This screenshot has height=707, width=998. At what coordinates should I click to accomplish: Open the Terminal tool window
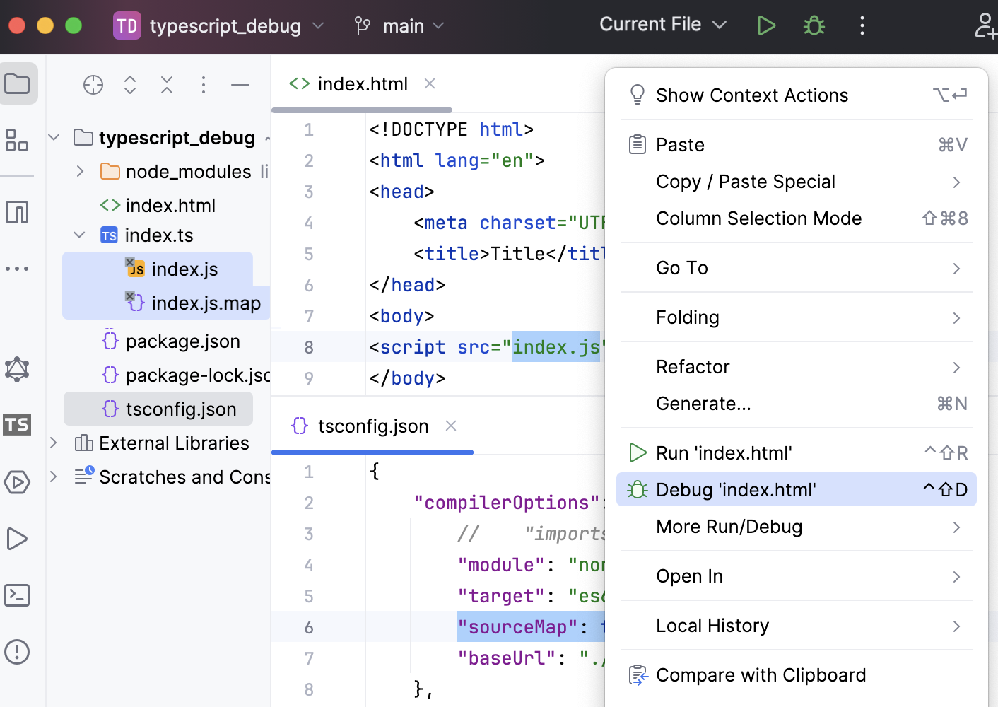[17, 595]
